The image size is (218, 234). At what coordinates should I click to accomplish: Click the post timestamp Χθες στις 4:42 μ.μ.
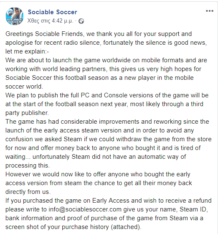coord(51,21)
